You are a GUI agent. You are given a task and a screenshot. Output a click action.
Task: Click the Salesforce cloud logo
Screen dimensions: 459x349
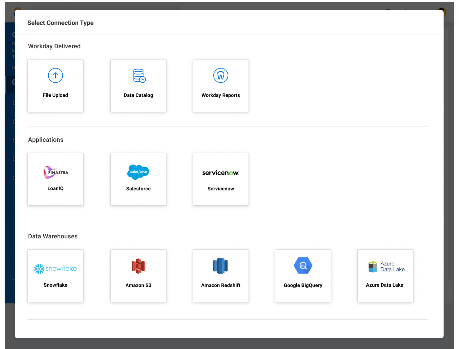(x=138, y=172)
